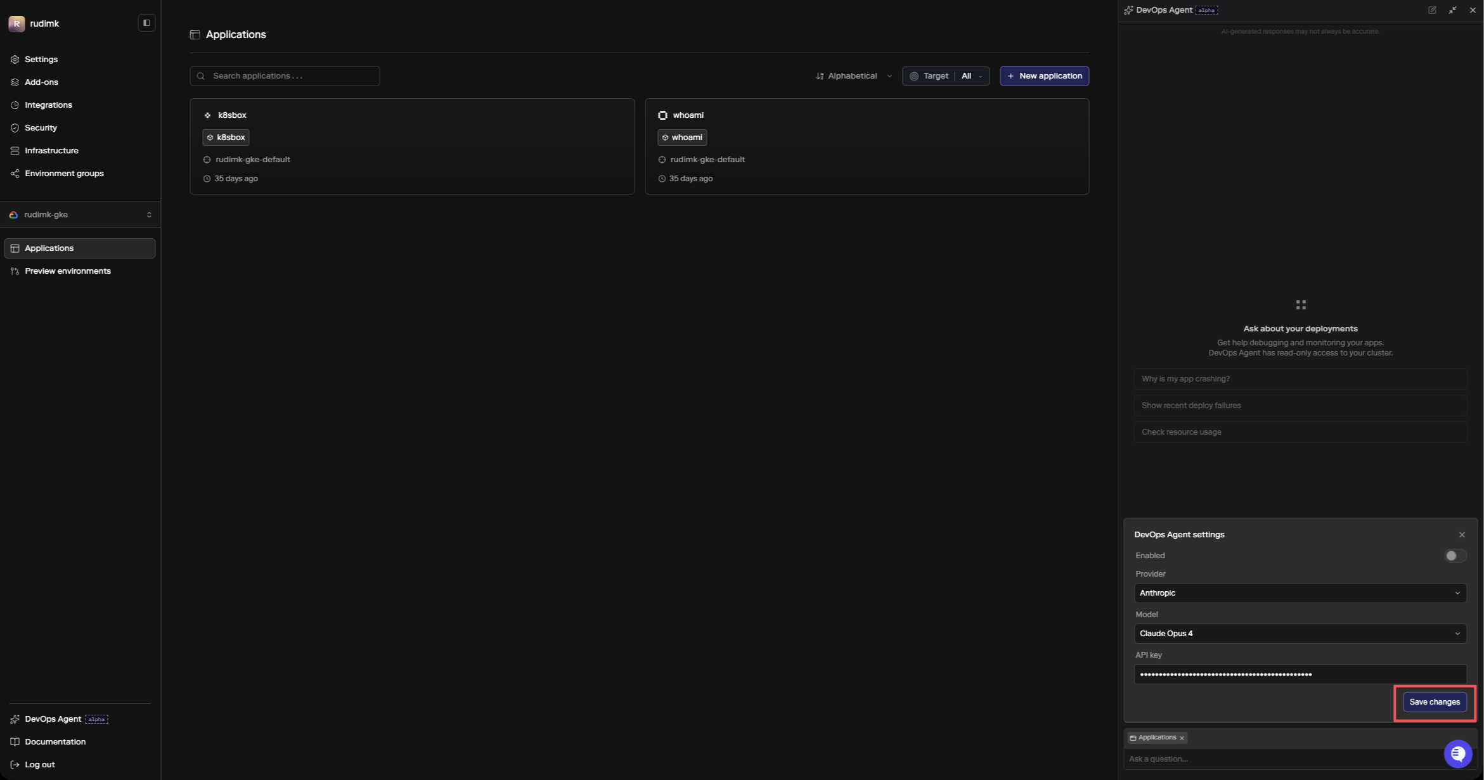This screenshot has width=1484, height=780.
Task: Click the new chat edit icon
Action: coord(1432,10)
